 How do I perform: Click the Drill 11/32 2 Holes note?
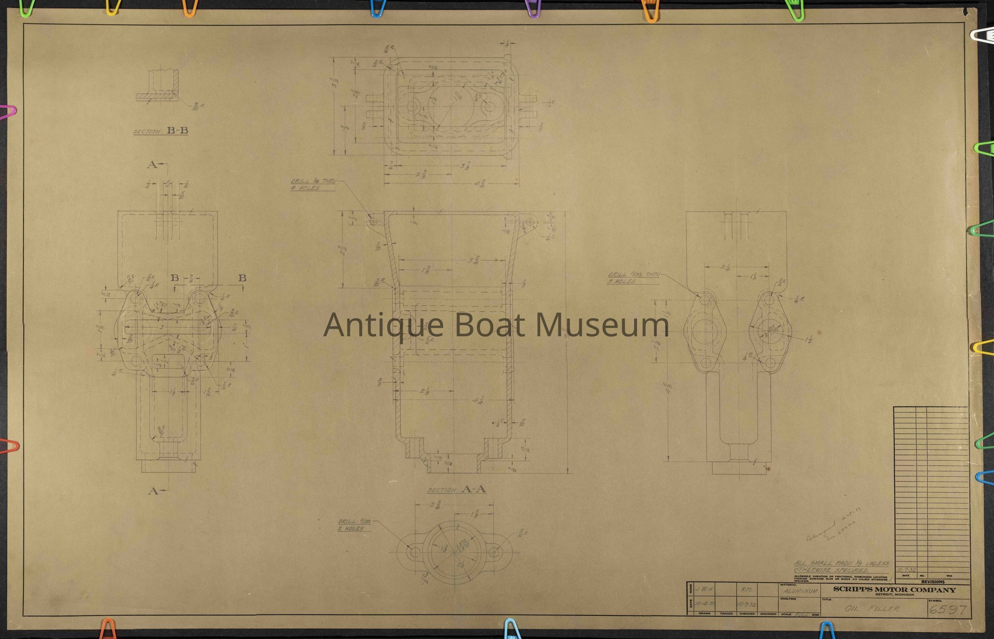tap(353, 525)
